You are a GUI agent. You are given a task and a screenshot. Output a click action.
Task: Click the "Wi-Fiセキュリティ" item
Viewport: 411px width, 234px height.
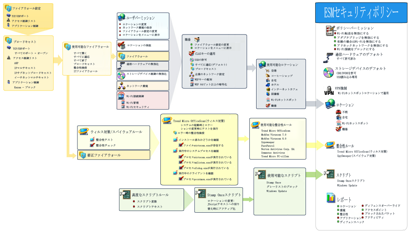[x=138, y=107]
